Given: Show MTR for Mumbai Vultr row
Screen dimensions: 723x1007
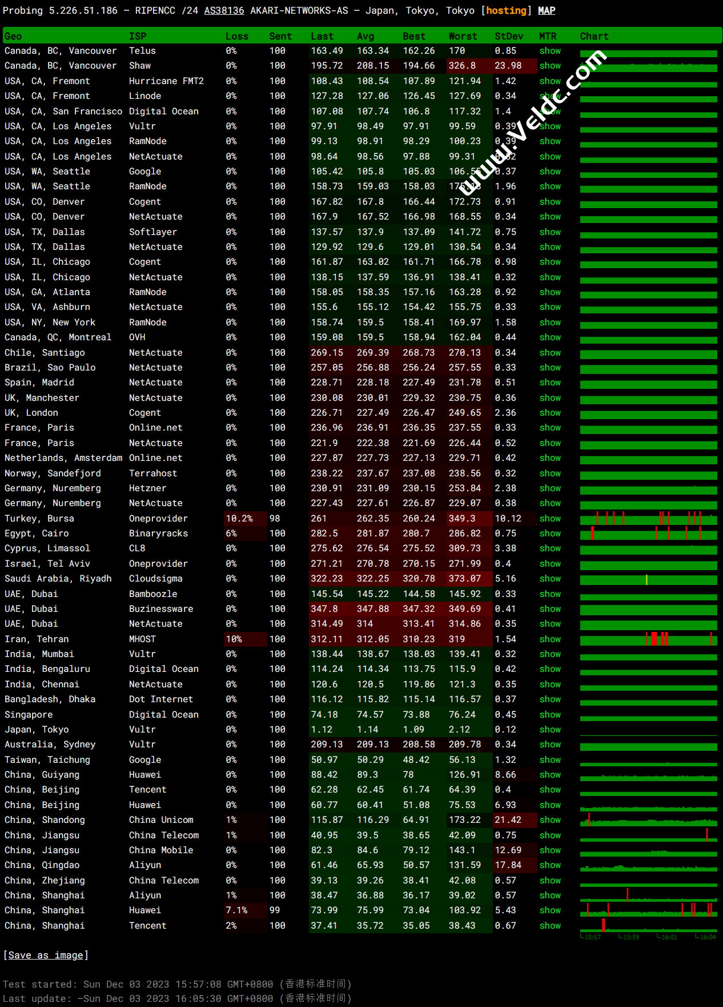Looking at the screenshot, I should [550, 654].
